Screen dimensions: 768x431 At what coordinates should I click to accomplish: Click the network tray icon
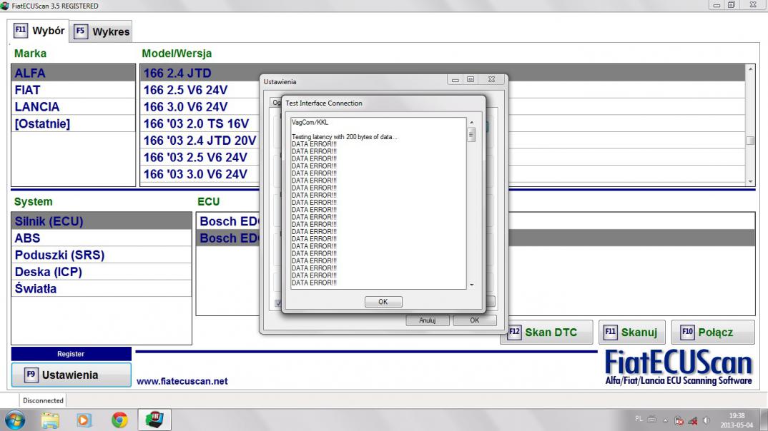[x=693, y=421]
